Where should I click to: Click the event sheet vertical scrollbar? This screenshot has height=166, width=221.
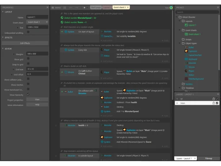pos(172,55)
